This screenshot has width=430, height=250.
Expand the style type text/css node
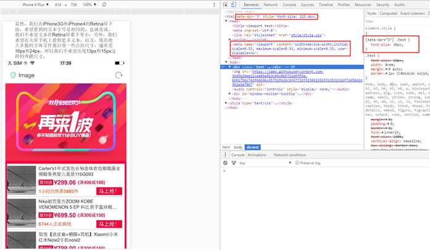pos(226,103)
